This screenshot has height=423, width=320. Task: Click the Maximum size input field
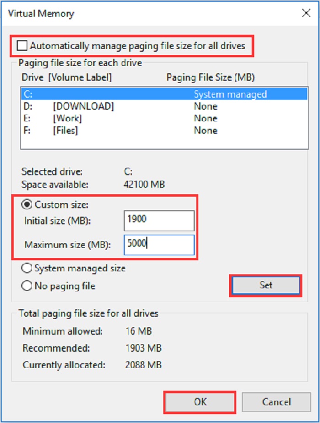159,244
